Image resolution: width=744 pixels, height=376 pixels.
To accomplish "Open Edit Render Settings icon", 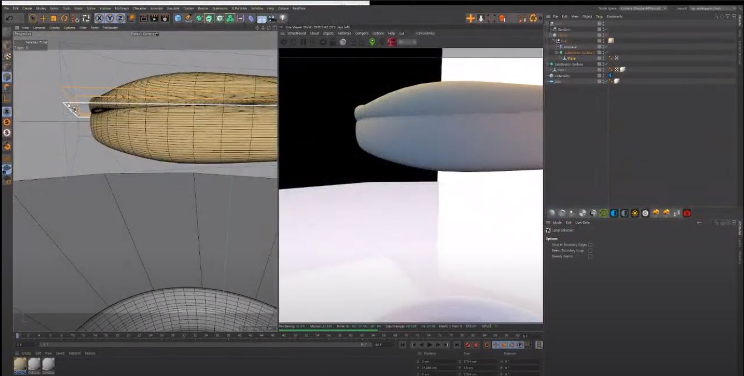I will click(165, 18).
